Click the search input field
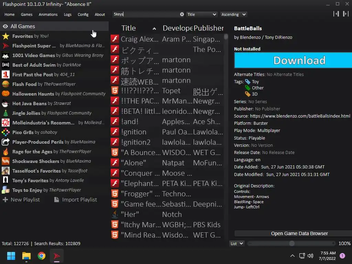The width and height of the screenshot is (352, 264). click(x=146, y=14)
